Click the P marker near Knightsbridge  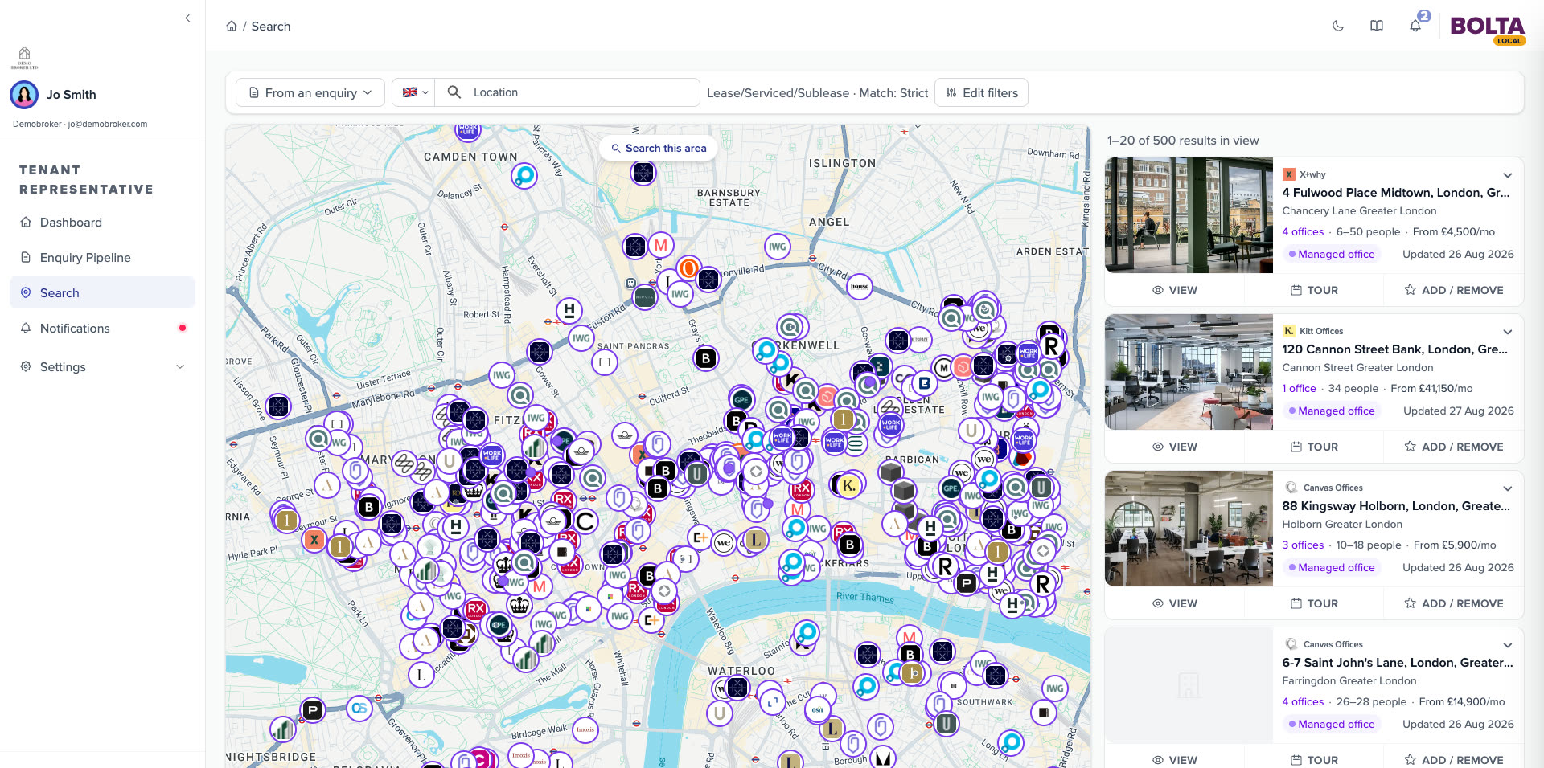coord(313,709)
